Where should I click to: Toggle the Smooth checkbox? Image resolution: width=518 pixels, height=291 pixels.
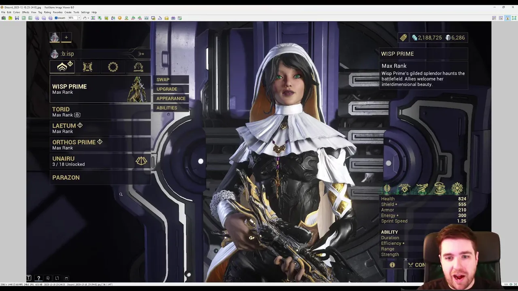tap(60, 18)
